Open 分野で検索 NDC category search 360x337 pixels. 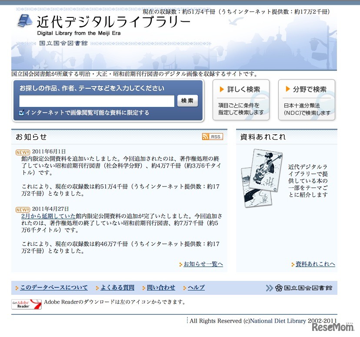point(307,100)
